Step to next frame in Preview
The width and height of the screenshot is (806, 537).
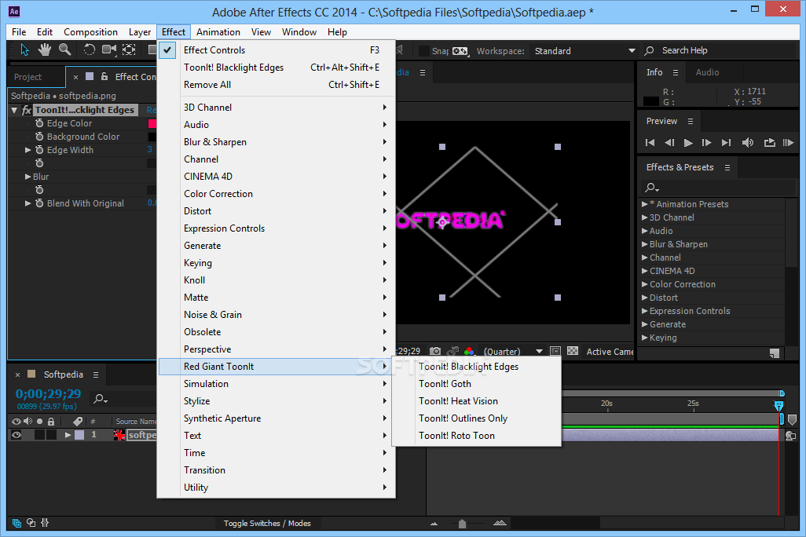click(707, 143)
